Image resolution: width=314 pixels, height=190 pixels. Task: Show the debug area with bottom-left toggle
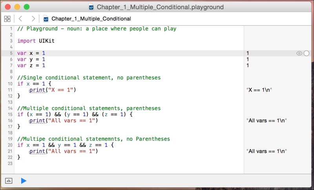coord(9,181)
